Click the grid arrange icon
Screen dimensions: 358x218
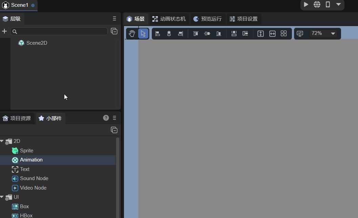coord(284,34)
